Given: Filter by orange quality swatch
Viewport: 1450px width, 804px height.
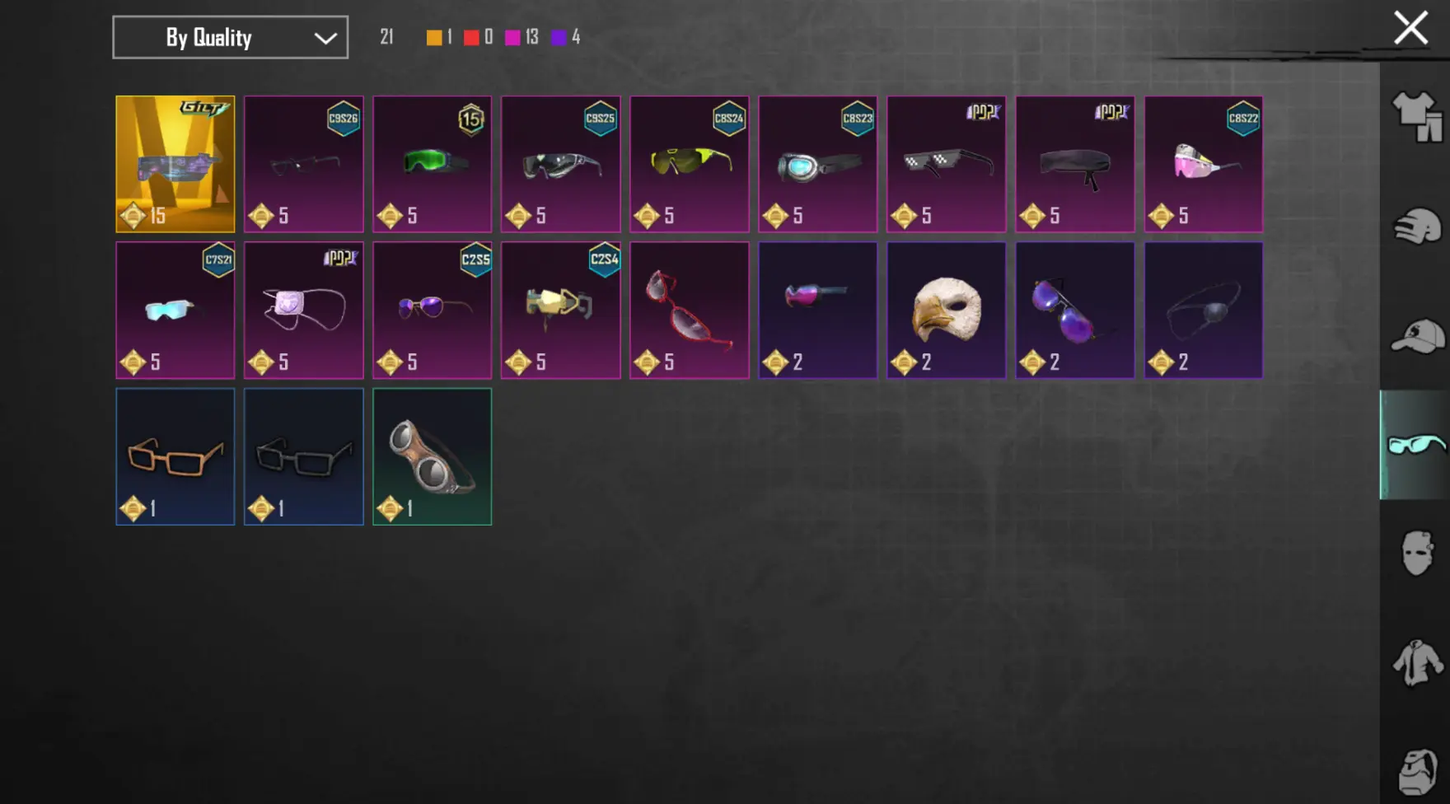Looking at the screenshot, I should [434, 37].
